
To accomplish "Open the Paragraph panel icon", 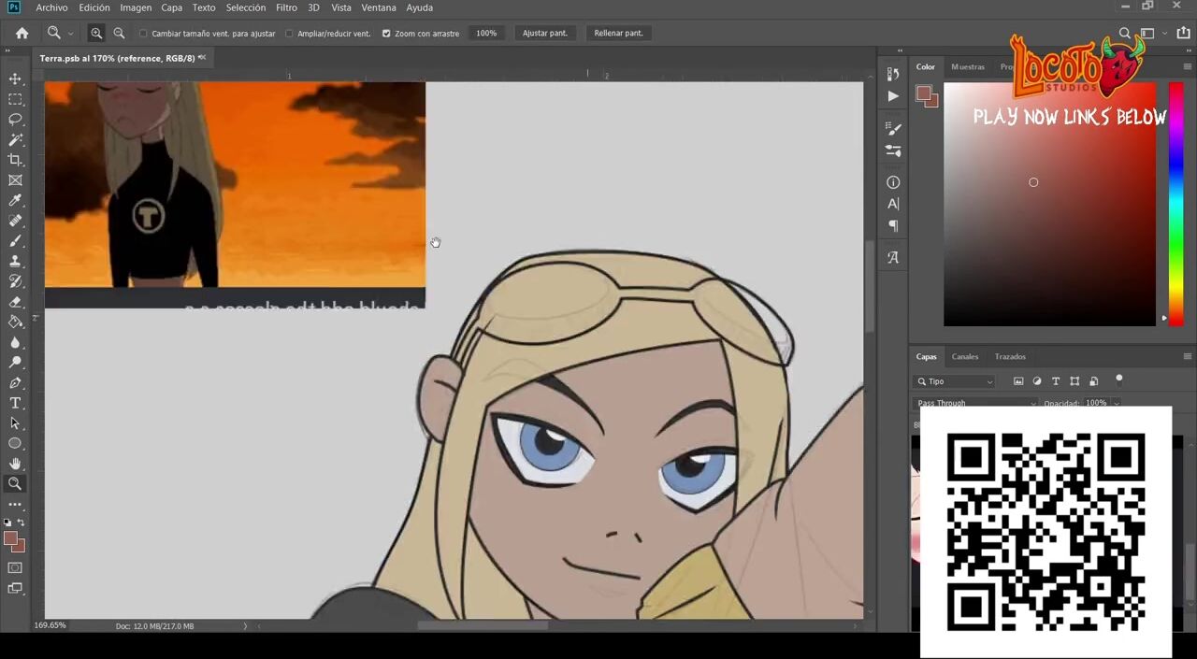I will 893,225.
